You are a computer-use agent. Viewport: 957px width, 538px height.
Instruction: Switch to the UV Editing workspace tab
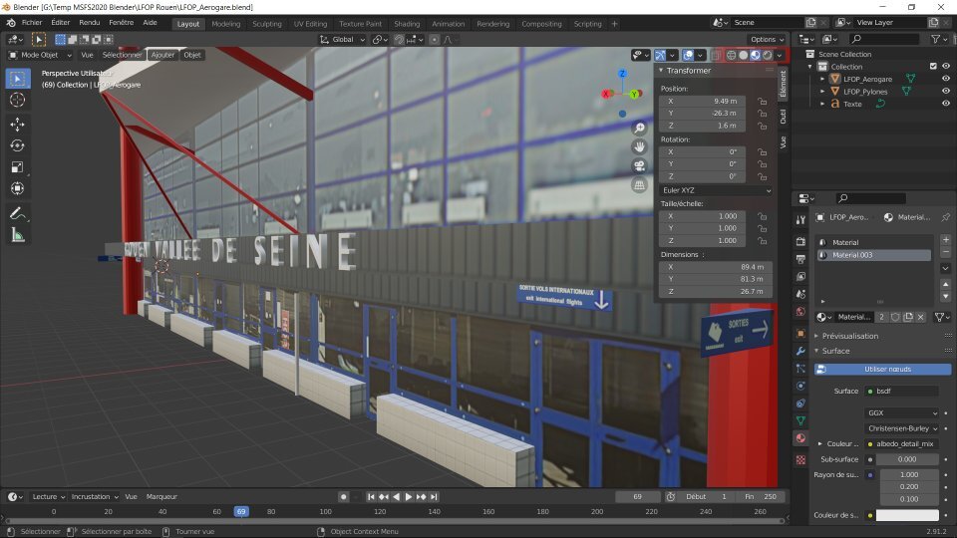[309, 24]
